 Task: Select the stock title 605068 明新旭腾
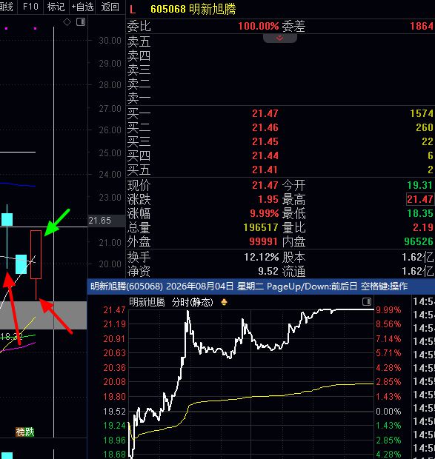click(x=193, y=9)
